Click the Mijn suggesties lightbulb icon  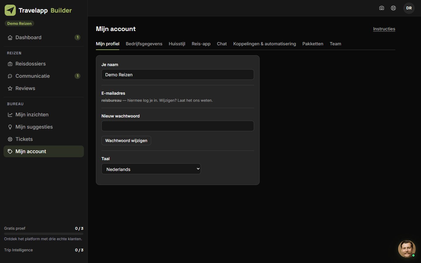point(10,127)
